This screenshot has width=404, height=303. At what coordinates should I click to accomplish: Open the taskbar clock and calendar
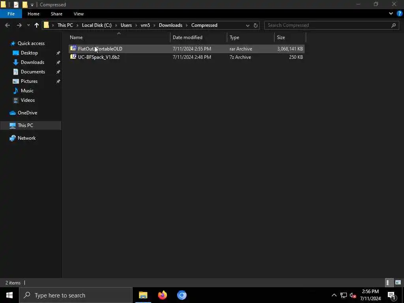[x=370, y=295]
